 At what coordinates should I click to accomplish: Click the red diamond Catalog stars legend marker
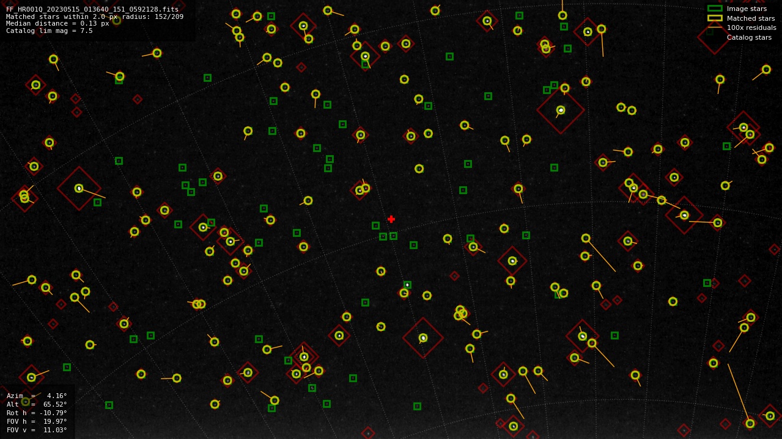(x=715, y=37)
